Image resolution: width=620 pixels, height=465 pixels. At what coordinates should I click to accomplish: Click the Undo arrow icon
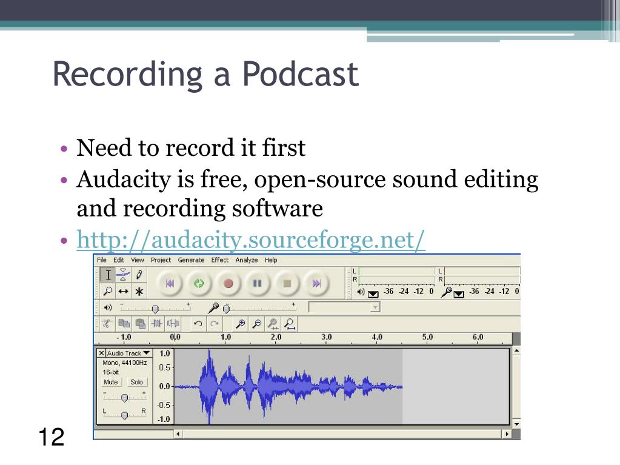(198, 324)
